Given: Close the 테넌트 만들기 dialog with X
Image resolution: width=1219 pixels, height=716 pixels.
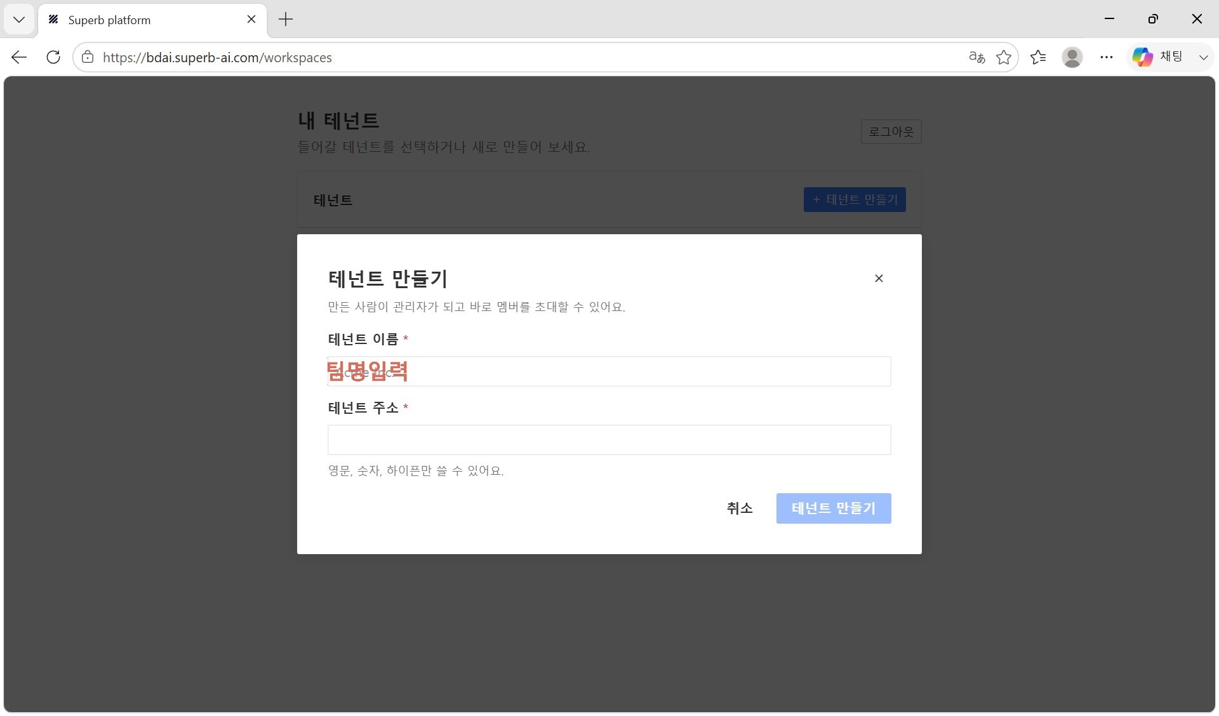Looking at the screenshot, I should pos(879,279).
